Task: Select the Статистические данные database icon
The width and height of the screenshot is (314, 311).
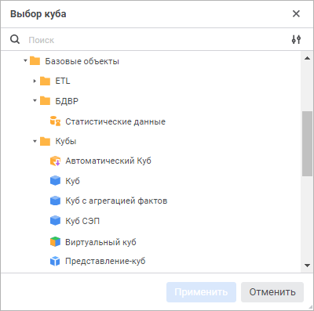Action: coord(55,121)
